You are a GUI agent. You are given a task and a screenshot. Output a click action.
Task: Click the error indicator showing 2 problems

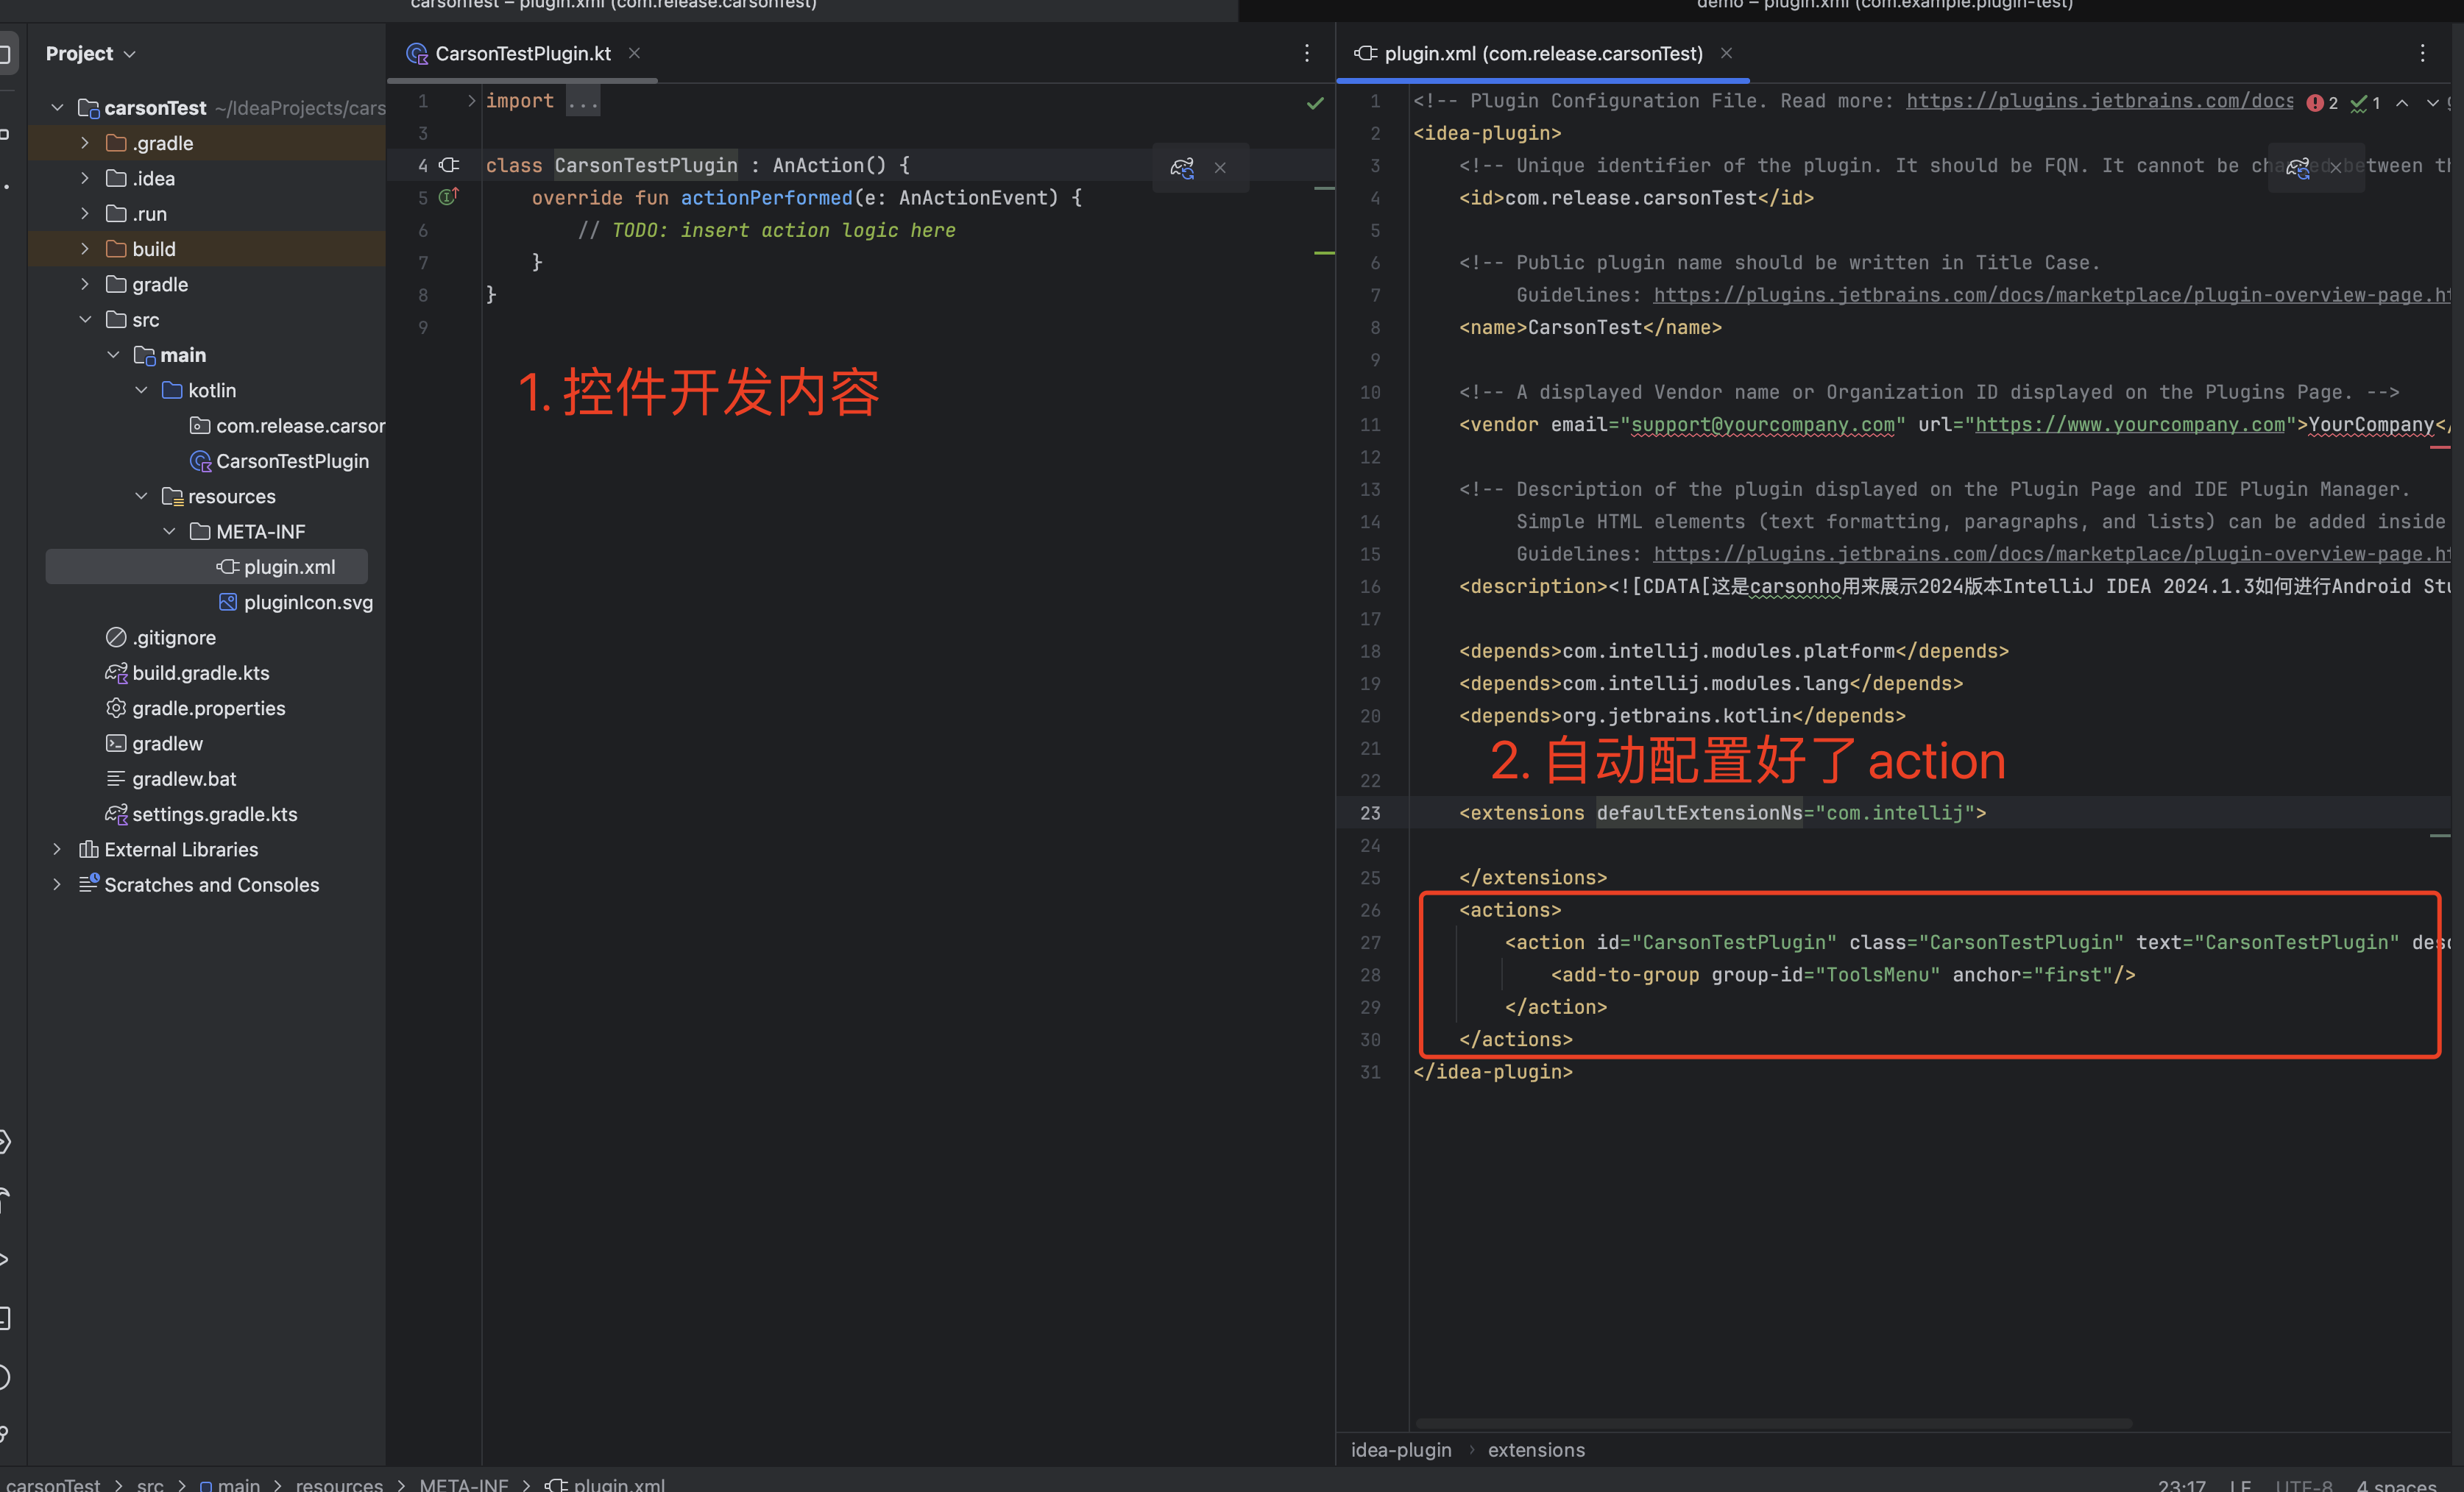pyautogui.click(x=2322, y=103)
